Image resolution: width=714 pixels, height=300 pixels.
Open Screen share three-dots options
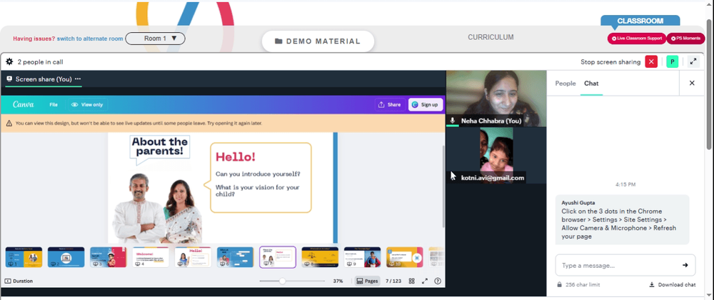click(78, 79)
